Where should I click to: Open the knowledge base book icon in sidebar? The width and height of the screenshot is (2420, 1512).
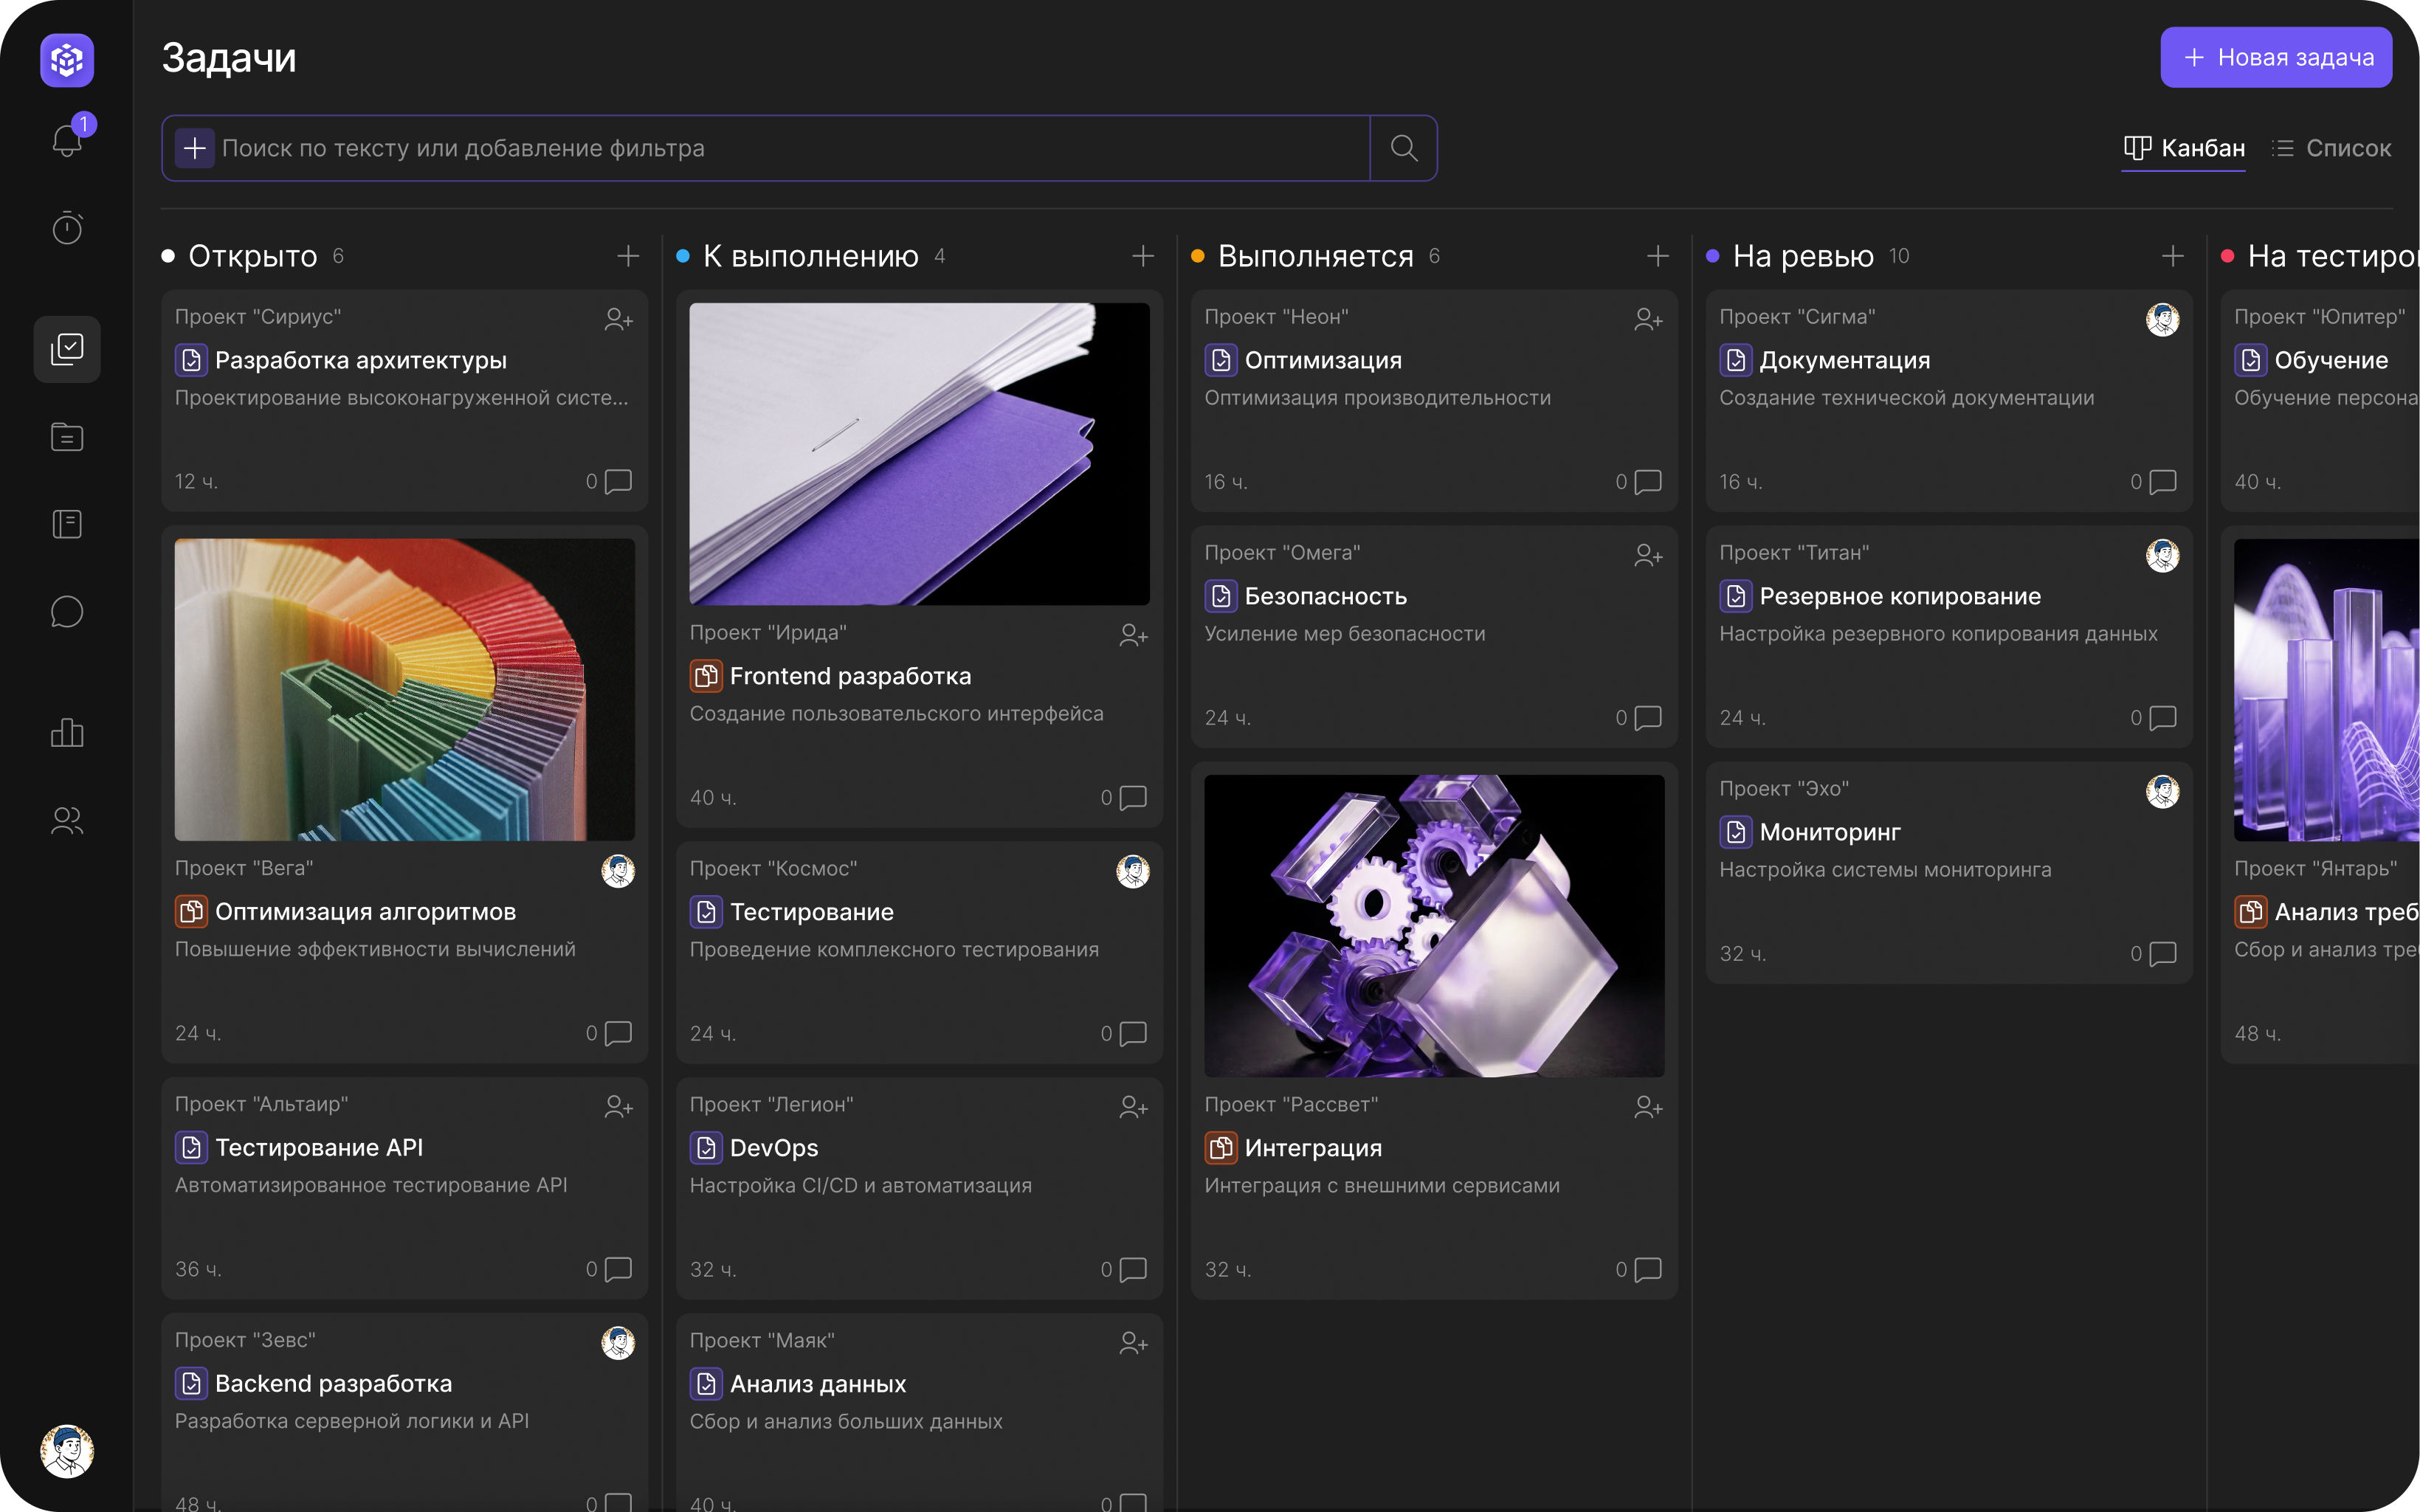coord(67,524)
